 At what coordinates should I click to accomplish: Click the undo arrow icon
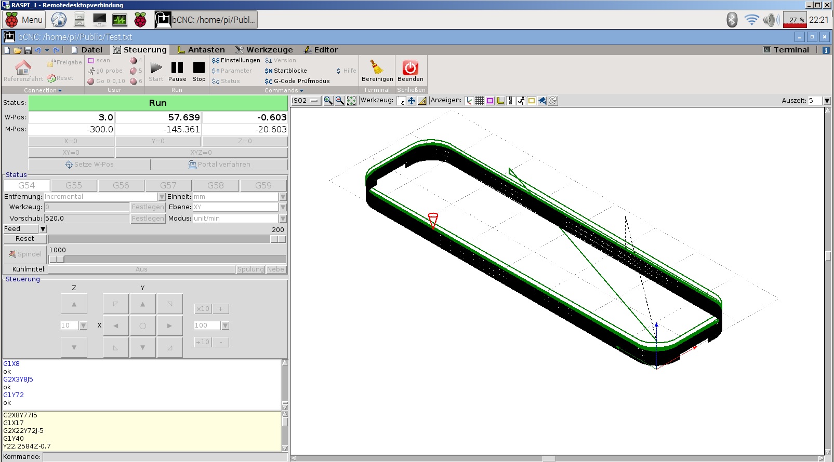coord(37,50)
